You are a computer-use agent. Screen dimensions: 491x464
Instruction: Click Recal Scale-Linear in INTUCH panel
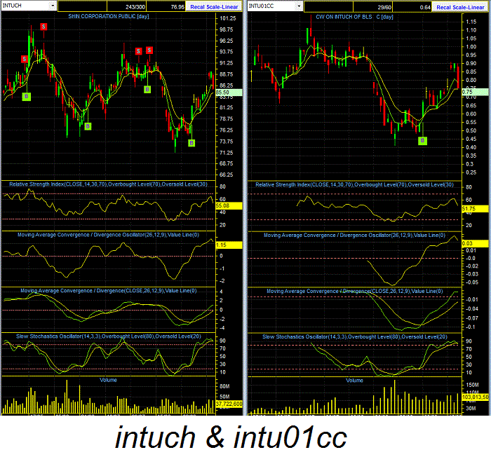click(x=214, y=6)
